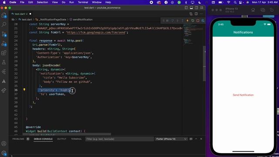Toggle the secondary sidebar layout icon
The image size is (279, 157).
pos(197,8)
